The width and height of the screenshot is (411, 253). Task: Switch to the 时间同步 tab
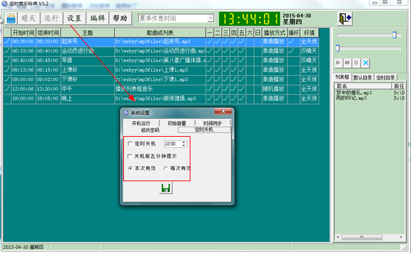(212, 123)
